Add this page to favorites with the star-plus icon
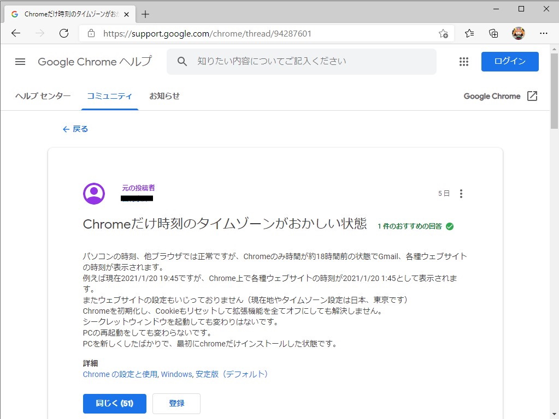559x419 pixels. 443,33
